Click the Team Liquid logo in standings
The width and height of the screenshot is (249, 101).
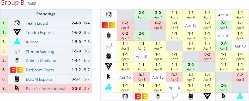click(17, 23)
